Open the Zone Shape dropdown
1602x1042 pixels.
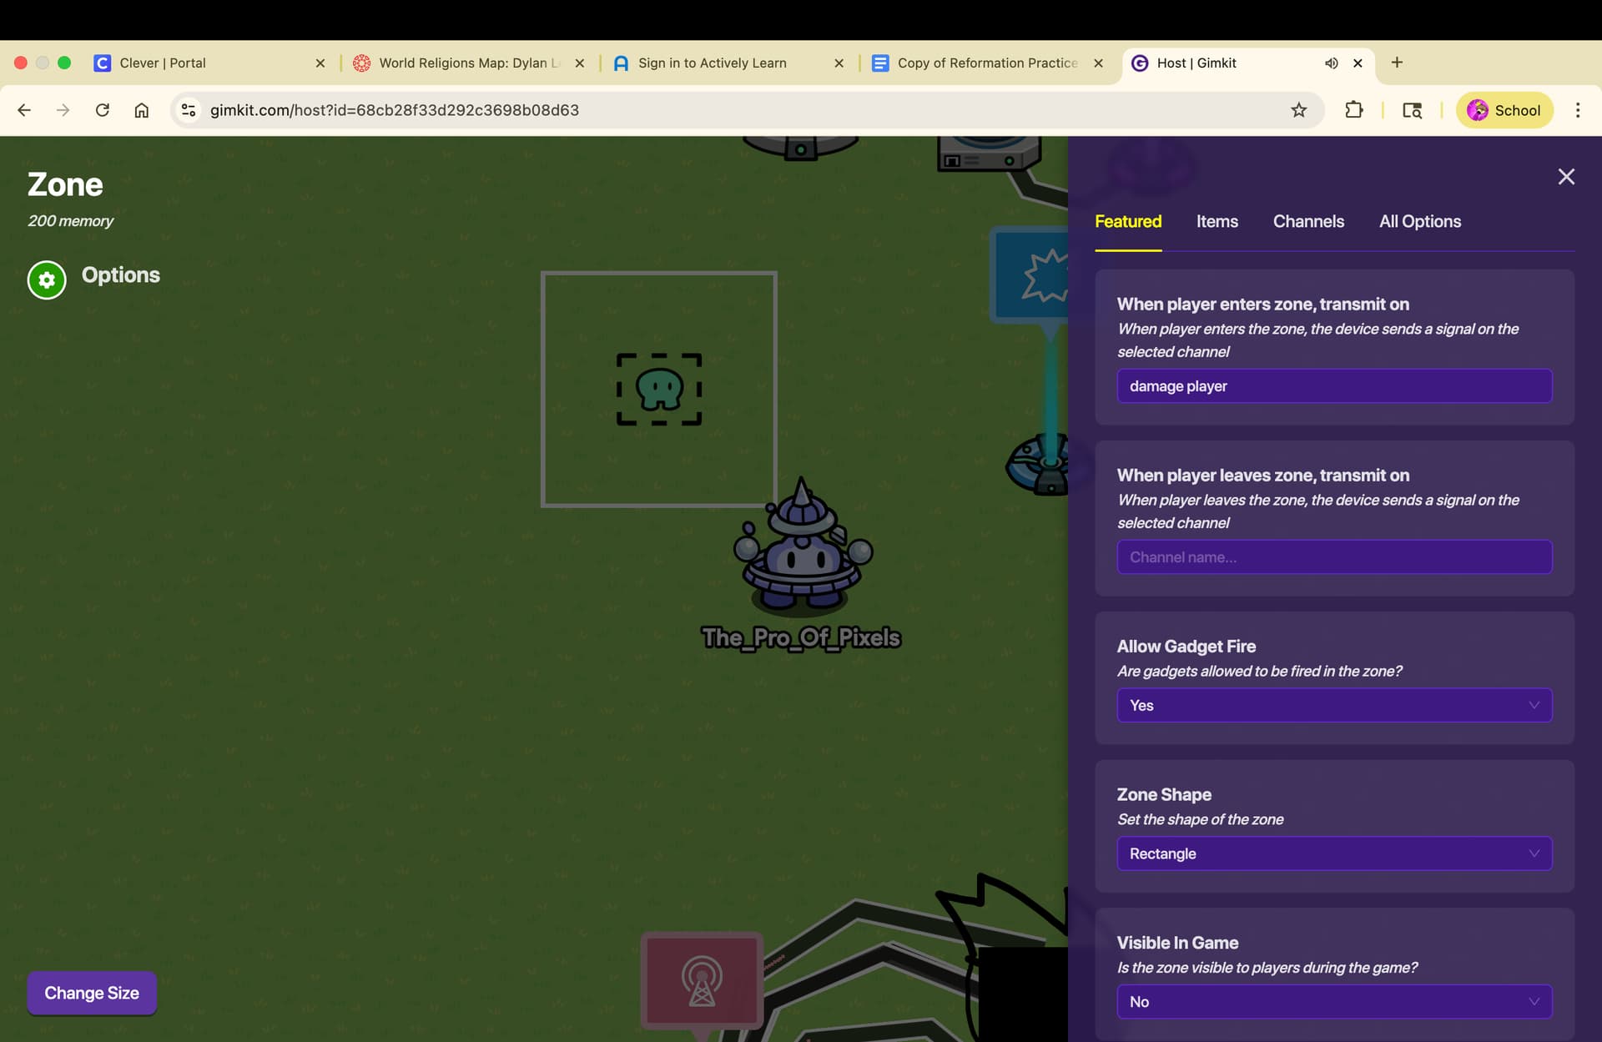click(x=1333, y=853)
